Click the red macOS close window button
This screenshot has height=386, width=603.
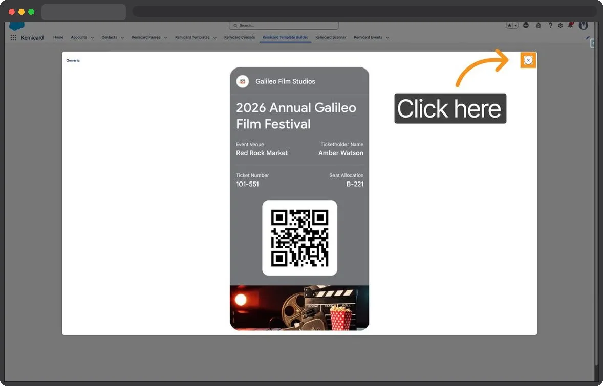pyautogui.click(x=12, y=12)
